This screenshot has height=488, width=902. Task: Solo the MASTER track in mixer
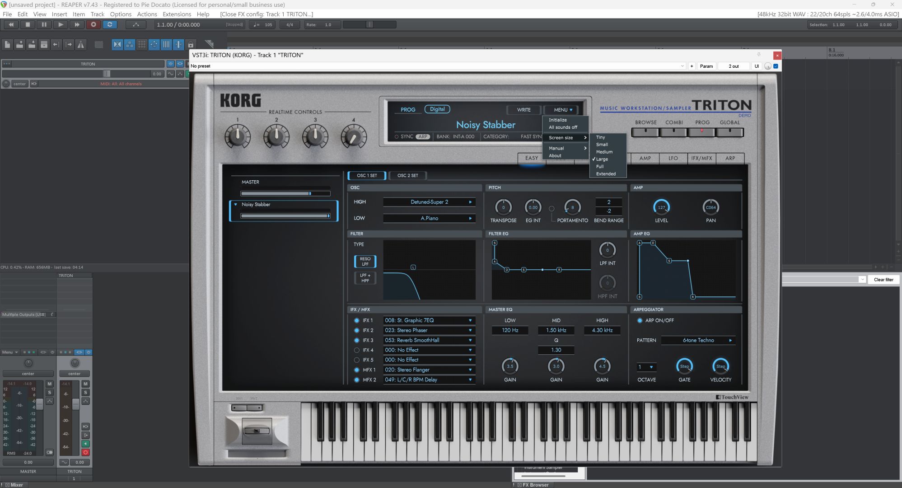(50, 392)
